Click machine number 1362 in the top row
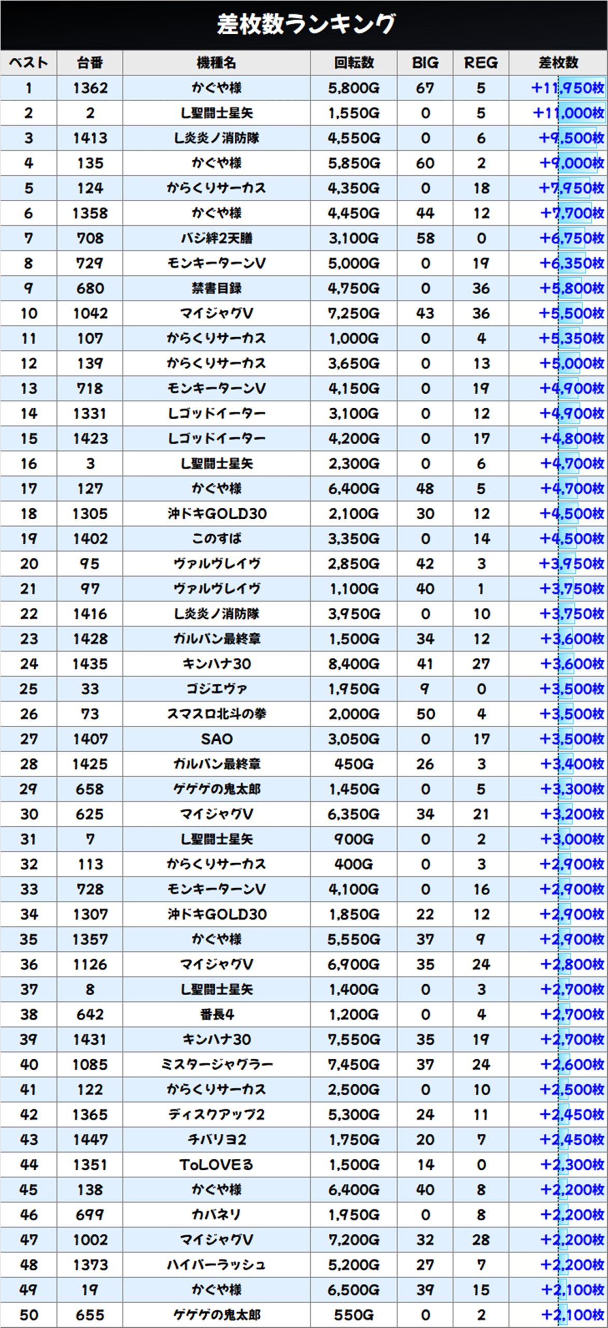 point(90,88)
